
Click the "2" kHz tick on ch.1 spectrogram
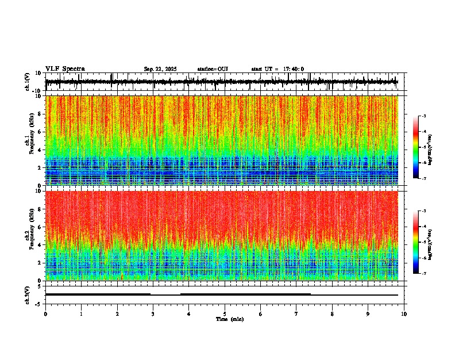[x=40, y=167]
